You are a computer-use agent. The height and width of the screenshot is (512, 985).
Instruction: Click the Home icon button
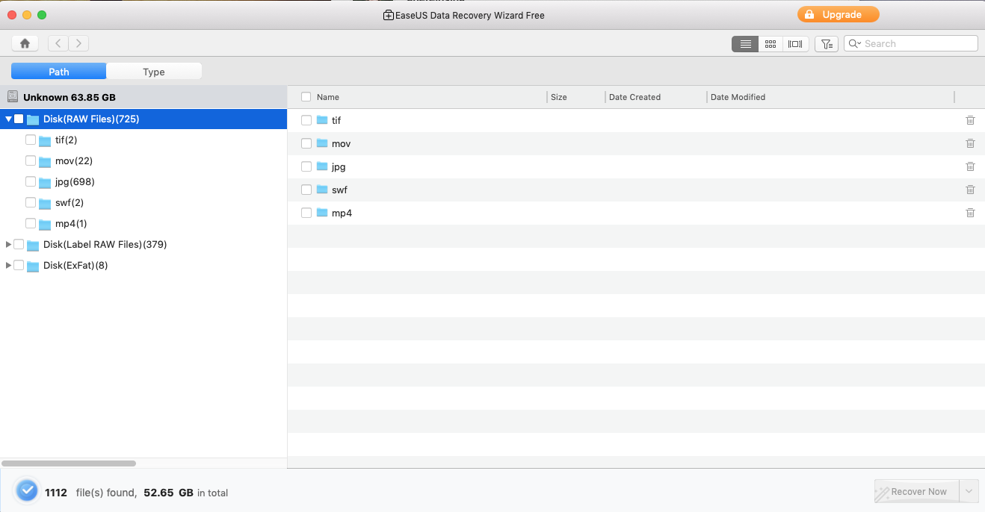point(25,43)
